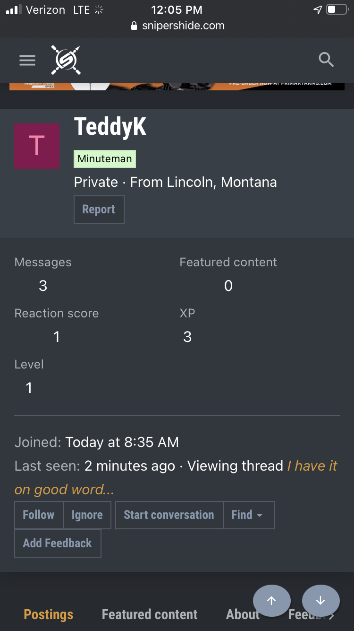Screen dimensions: 354x631
Task: Open the Featured content tab
Action: (x=150, y=614)
